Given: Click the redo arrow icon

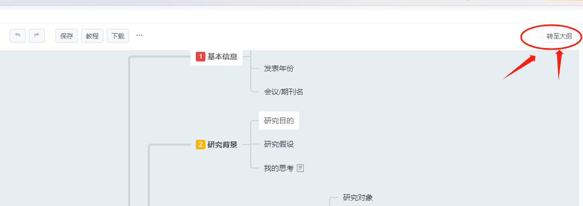Looking at the screenshot, I should [37, 36].
